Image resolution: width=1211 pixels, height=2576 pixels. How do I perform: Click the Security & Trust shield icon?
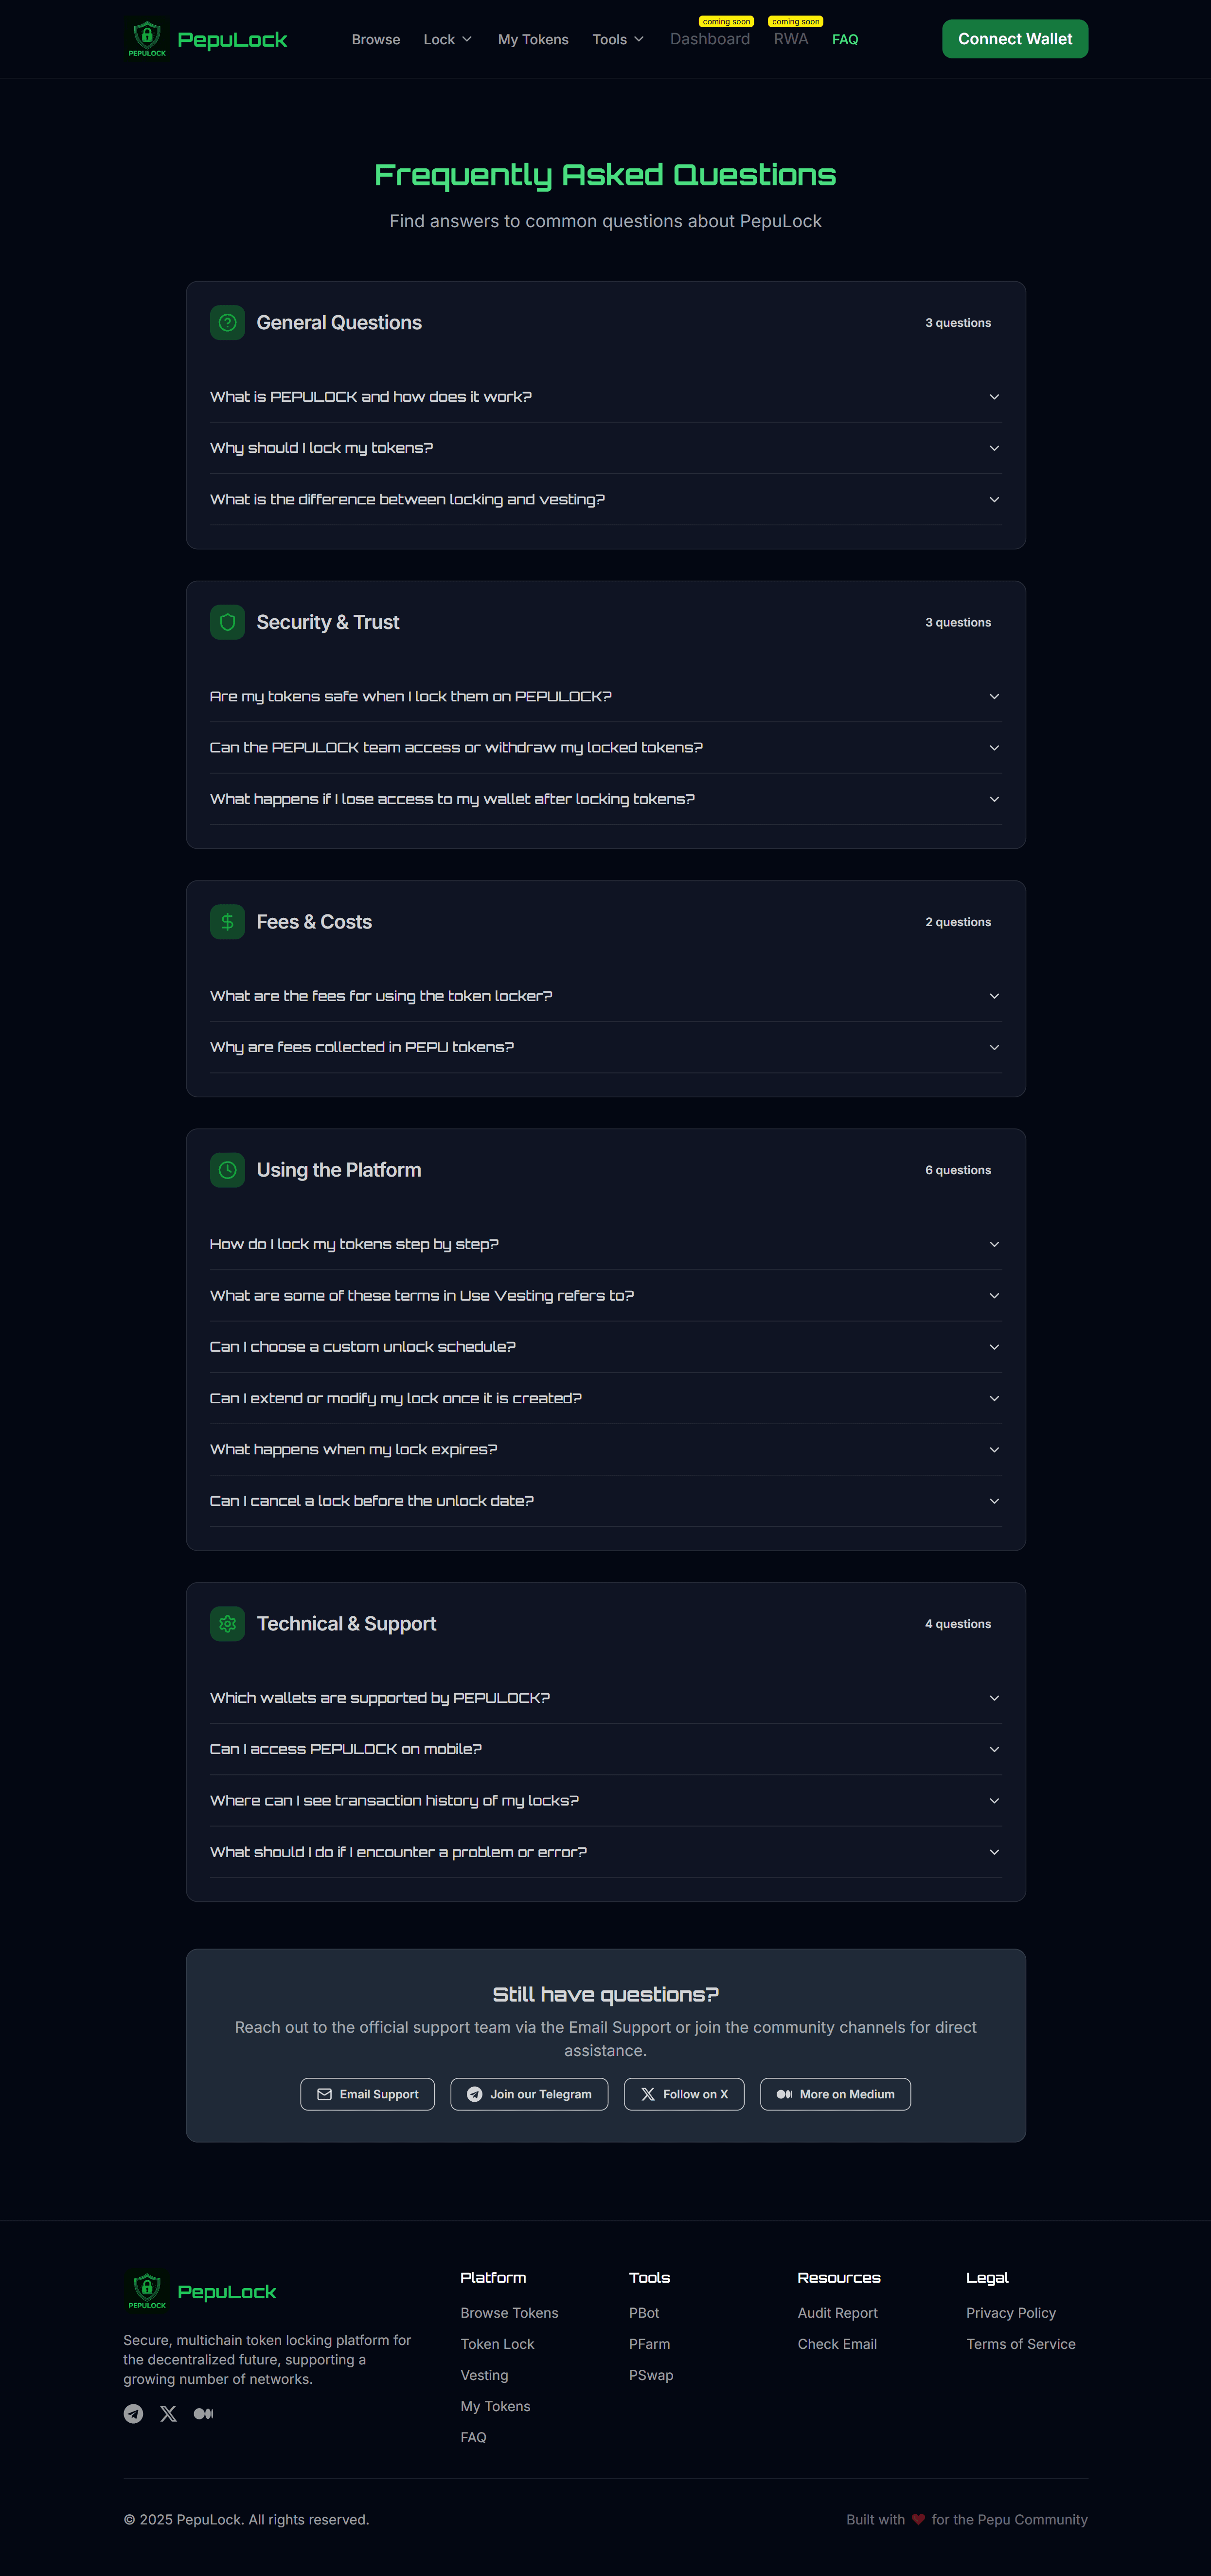coord(227,621)
